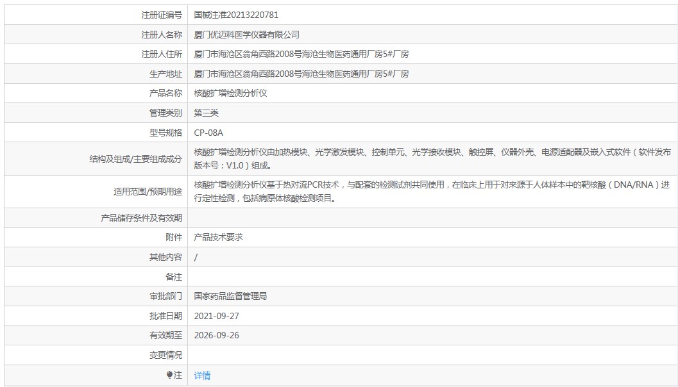
Task: Select approval date 2021-09-27
Action: (217, 316)
